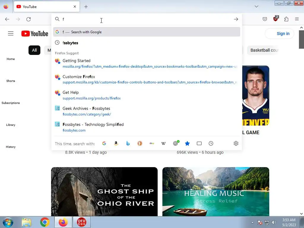Open a new tab with the plus icon
The height and width of the screenshot is (228, 304).
pyautogui.click(x=86, y=7)
